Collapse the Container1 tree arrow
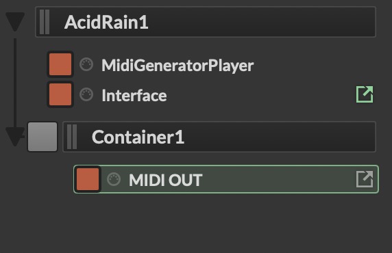 (15, 137)
